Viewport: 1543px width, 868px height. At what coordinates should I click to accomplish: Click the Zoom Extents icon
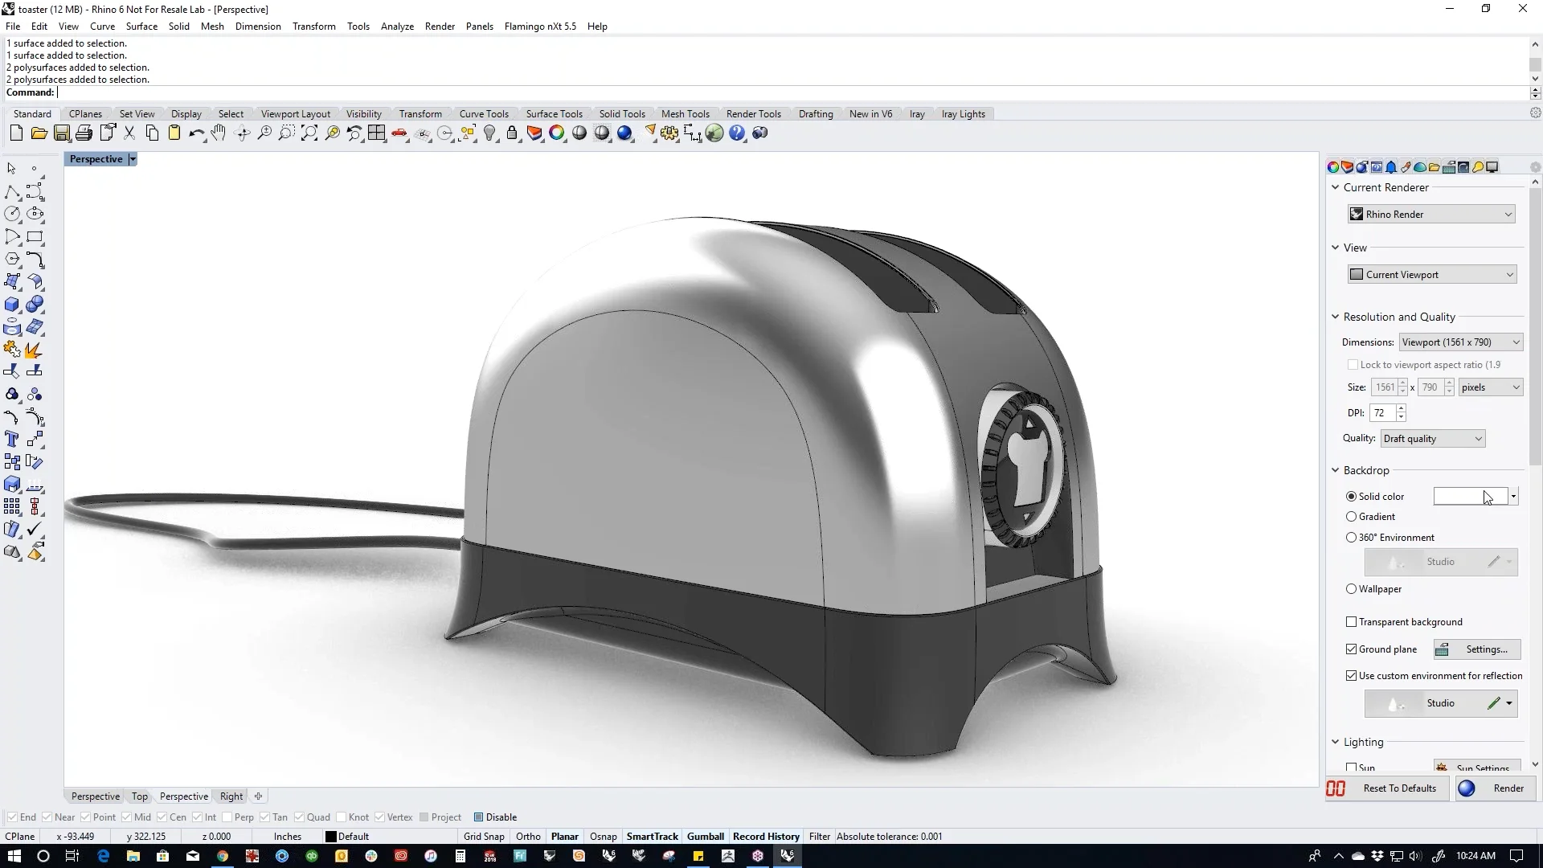tap(309, 133)
